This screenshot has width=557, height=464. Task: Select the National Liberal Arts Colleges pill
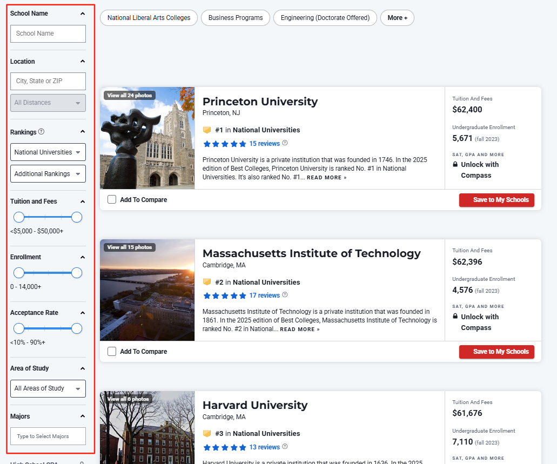point(149,18)
